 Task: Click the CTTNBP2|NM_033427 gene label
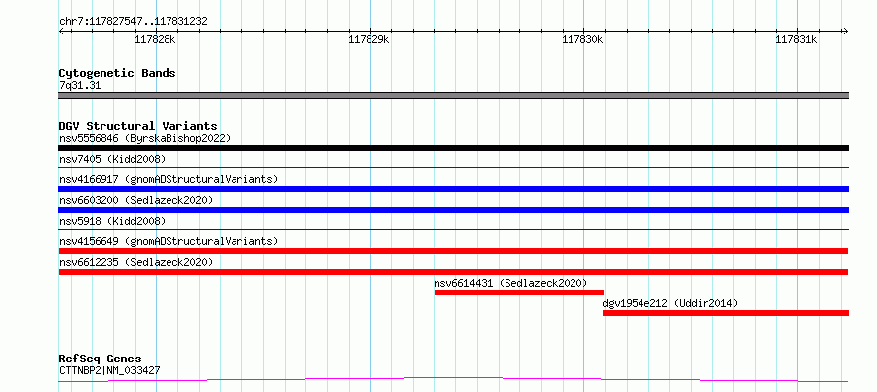(110, 370)
